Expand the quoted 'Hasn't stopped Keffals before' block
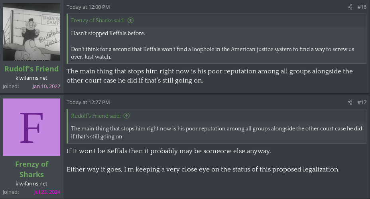This screenshot has width=370, height=199. (216, 45)
